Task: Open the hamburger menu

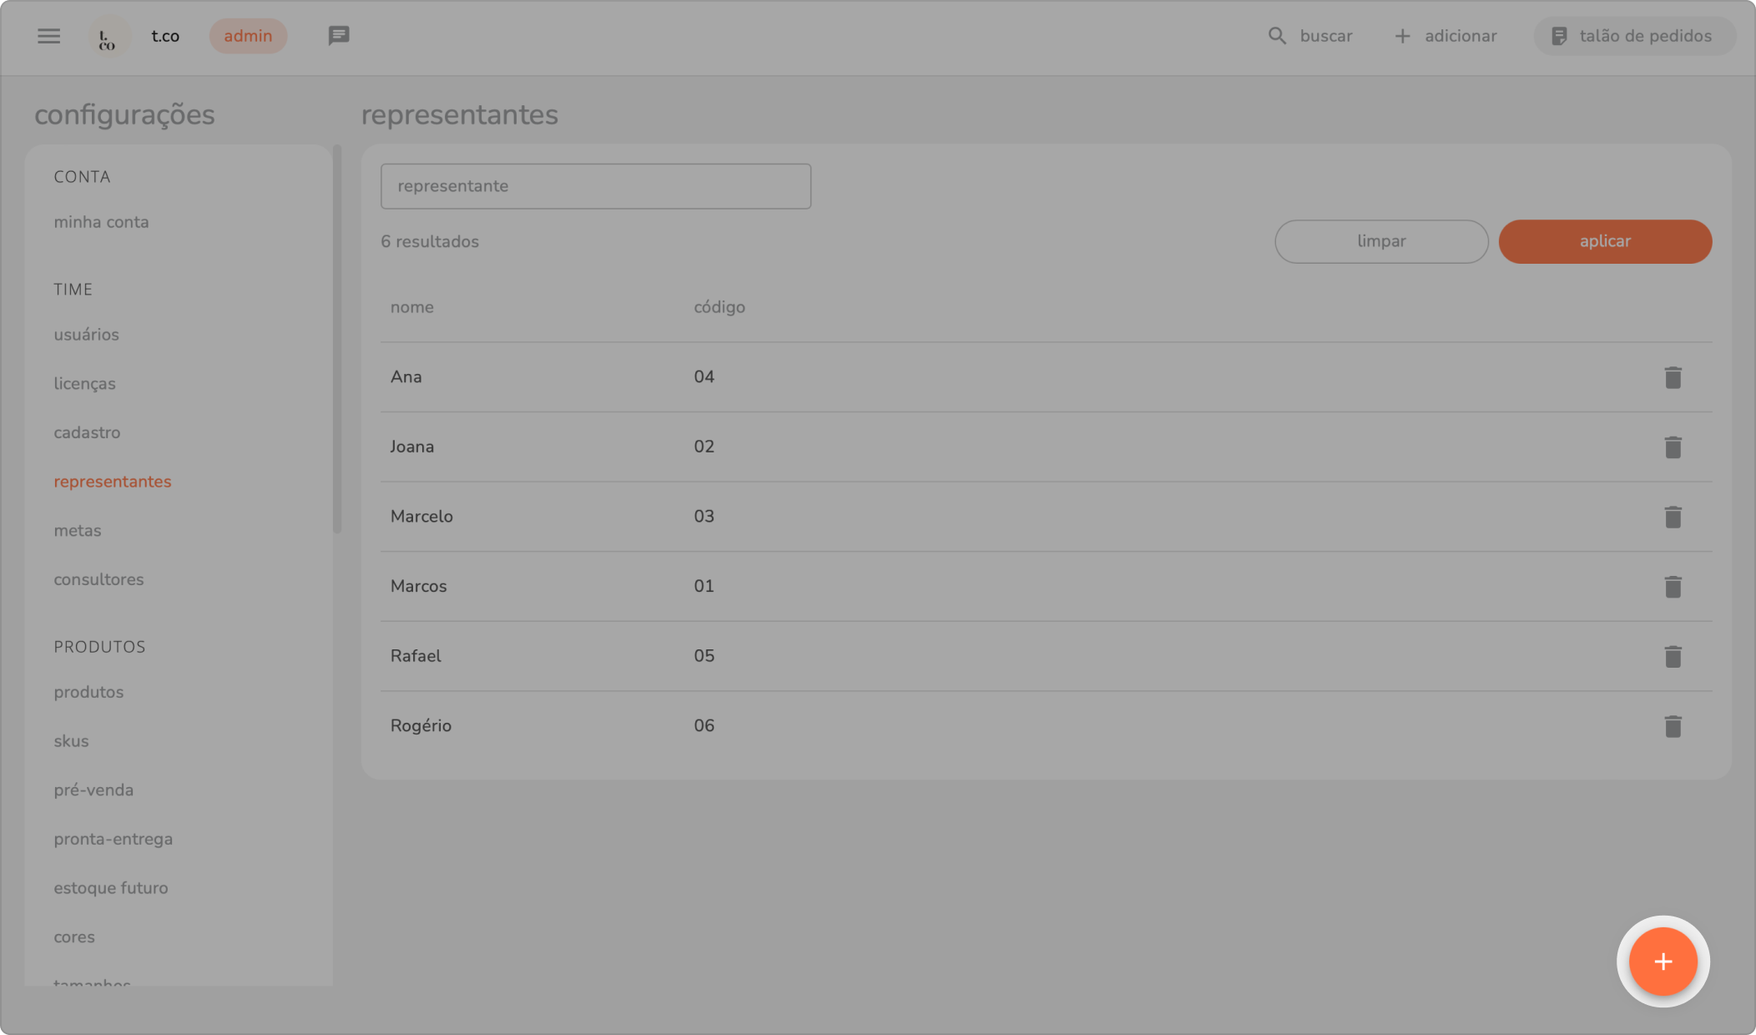Action: (49, 36)
